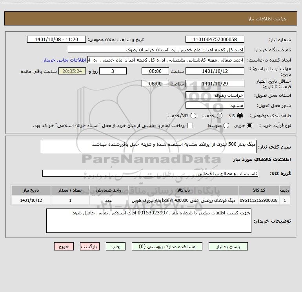Click the کد کالا column header

pyautogui.click(x=259, y=190)
